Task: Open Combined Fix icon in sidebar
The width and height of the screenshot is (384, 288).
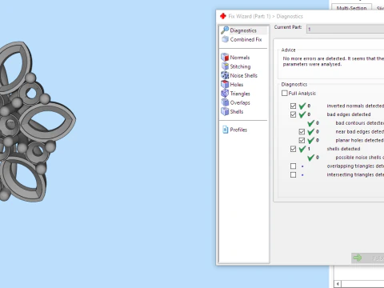Action: tap(226, 39)
